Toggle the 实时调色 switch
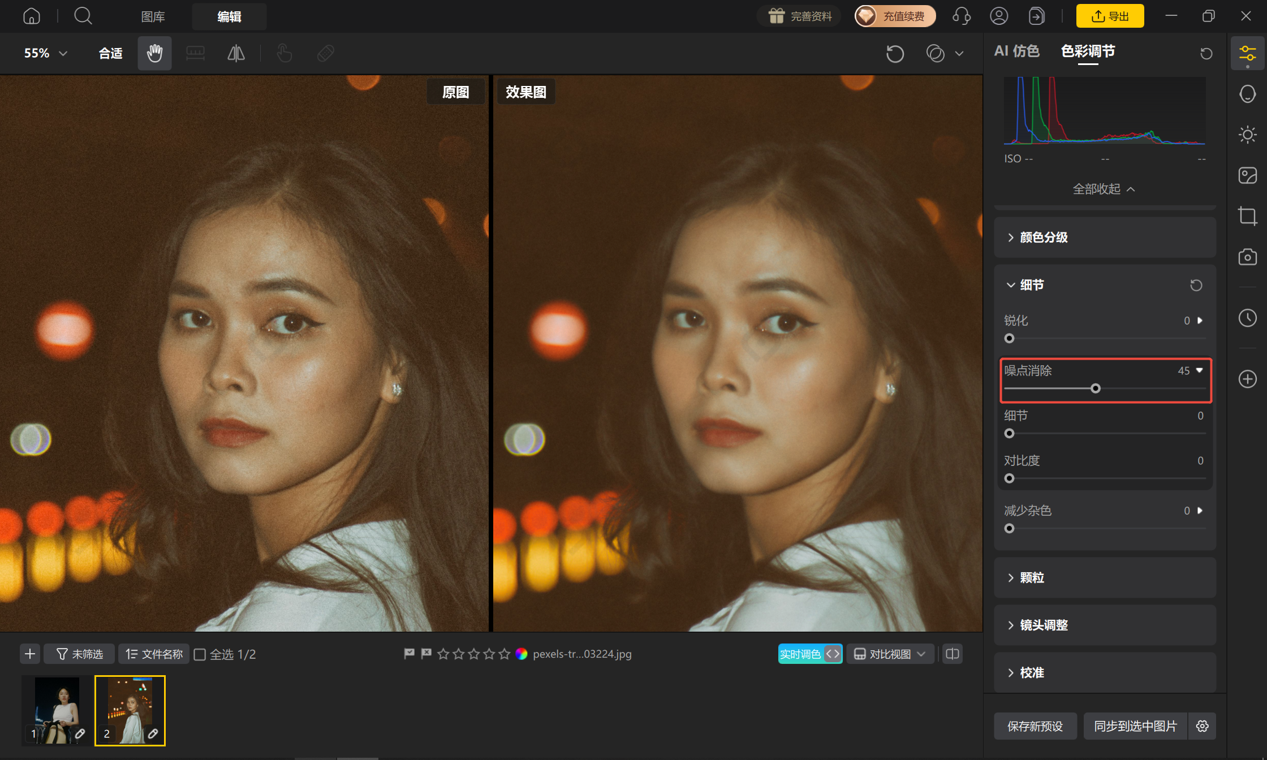Viewport: 1267px width, 760px height. [x=810, y=654]
